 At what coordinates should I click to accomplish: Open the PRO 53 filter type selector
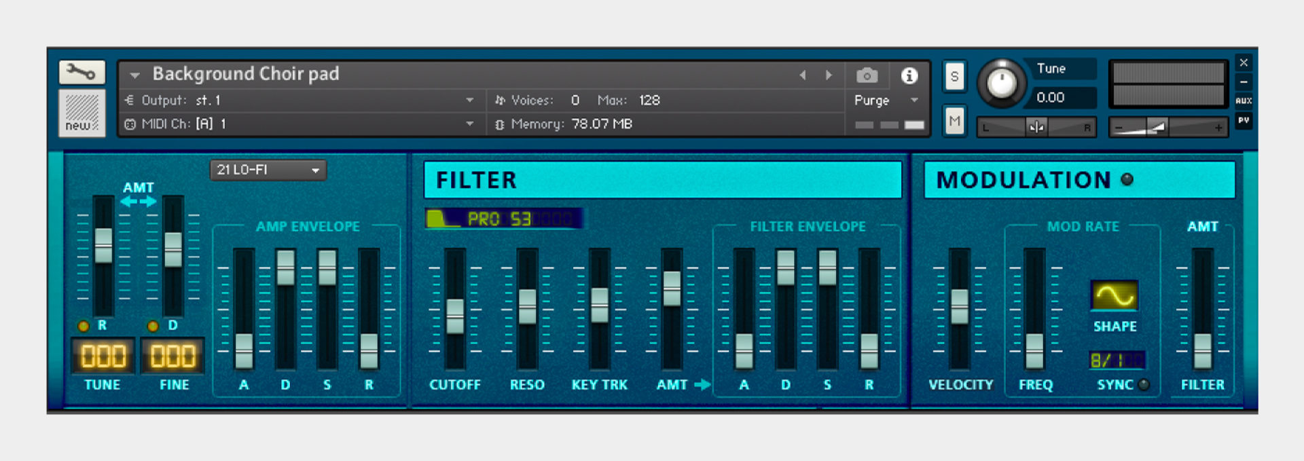pos(504,219)
